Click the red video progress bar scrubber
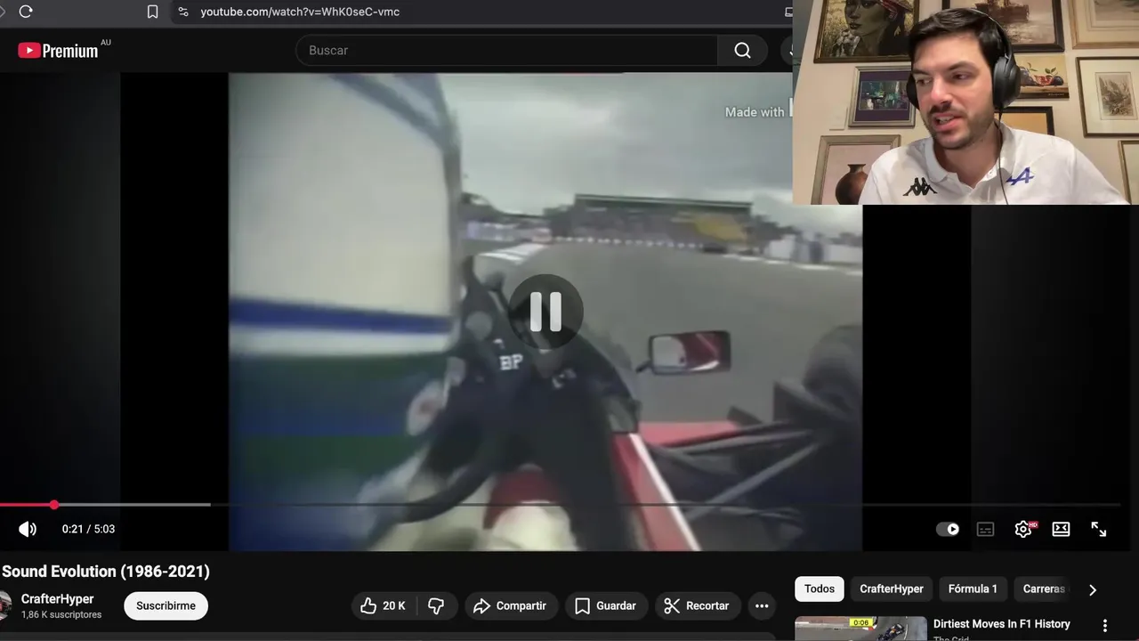The height and width of the screenshot is (641, 1139). point(54,505)
